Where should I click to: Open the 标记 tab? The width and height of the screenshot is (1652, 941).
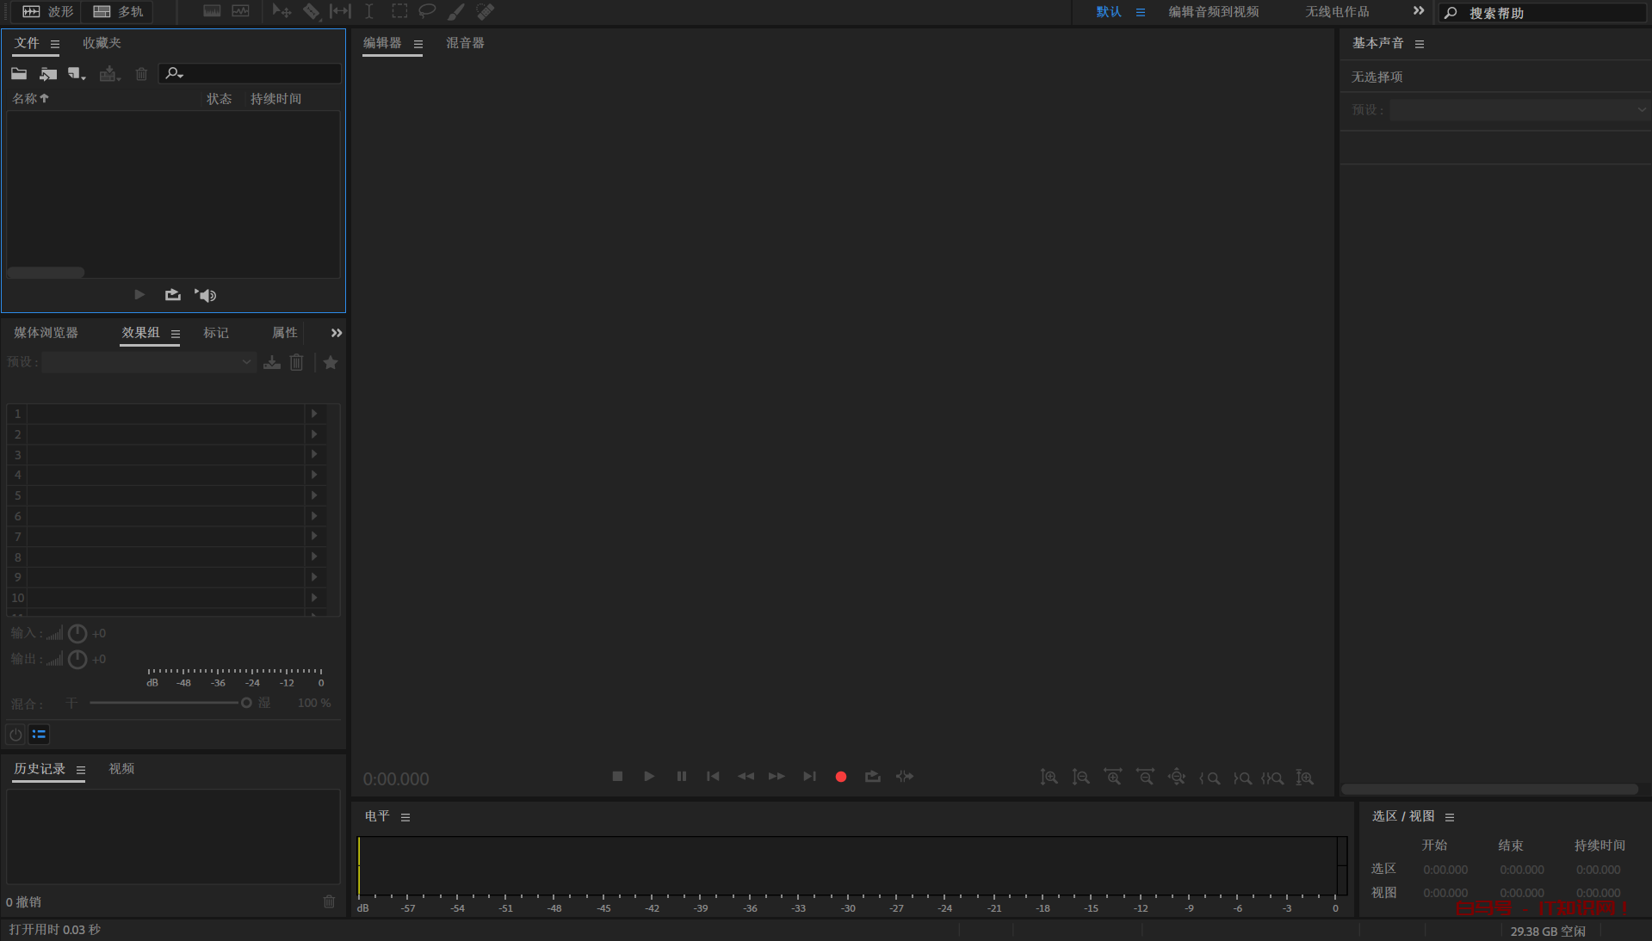point(216,333)
